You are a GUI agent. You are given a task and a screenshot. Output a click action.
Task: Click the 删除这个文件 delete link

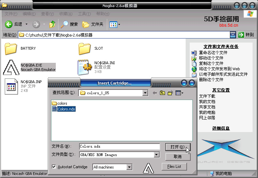pyautogui.click(x=211, y=80)
